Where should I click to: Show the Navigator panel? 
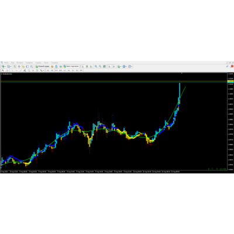23,67
